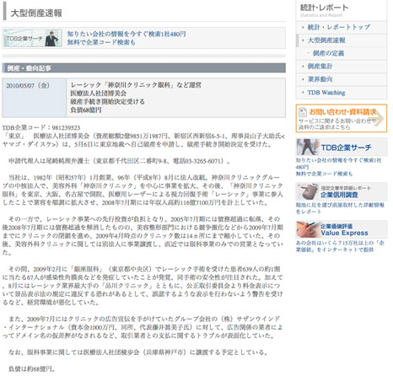Click the TDB企業サーチ banner image at top
The image size is (393, 376).
(x=33, y=38)
